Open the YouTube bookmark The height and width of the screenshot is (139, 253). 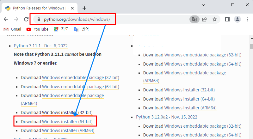point(37,29)
